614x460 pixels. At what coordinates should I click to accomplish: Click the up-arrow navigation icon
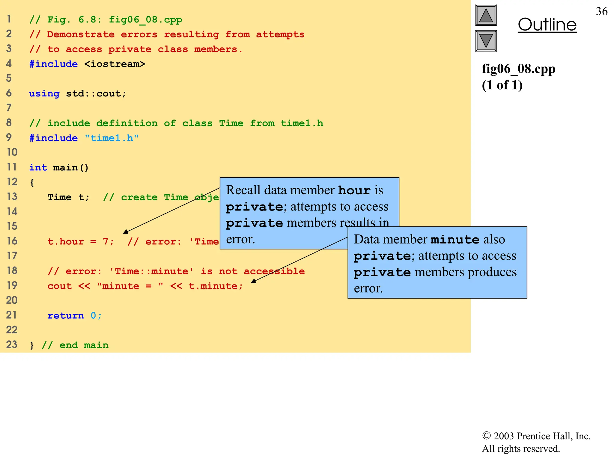tap(486, 16)
